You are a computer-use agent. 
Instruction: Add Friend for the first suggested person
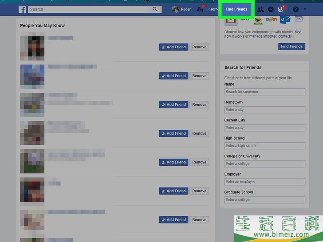(x=173, y=47)
